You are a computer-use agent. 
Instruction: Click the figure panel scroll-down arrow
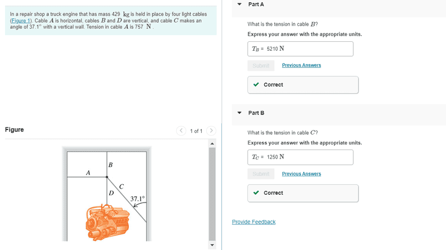pyautogui.click(x=211, y=245)
